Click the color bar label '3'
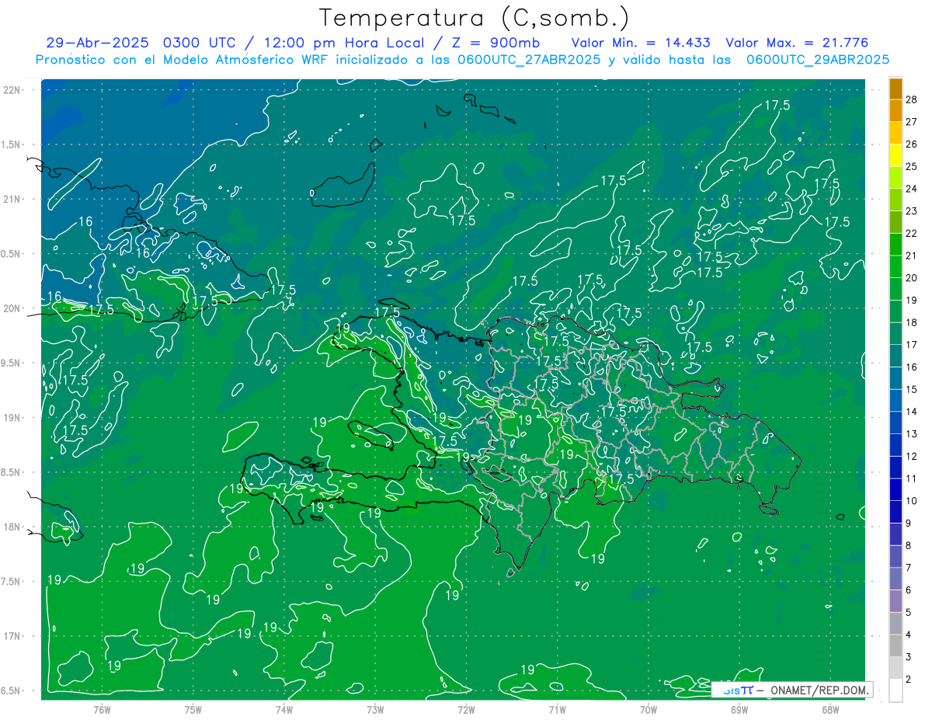Image resolution: width=932 pixels, height=720 pixels. (x=909, y=657)
